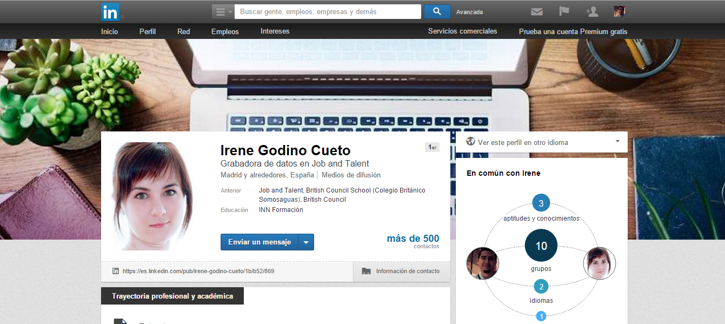725x324 pixels.
Task: Expand the arrow beside Enviar un mensaje
Action: pyautogui.click(x=306, y=242)
